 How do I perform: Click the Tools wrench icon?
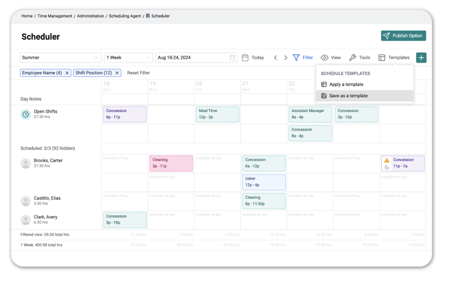point(353,58)
